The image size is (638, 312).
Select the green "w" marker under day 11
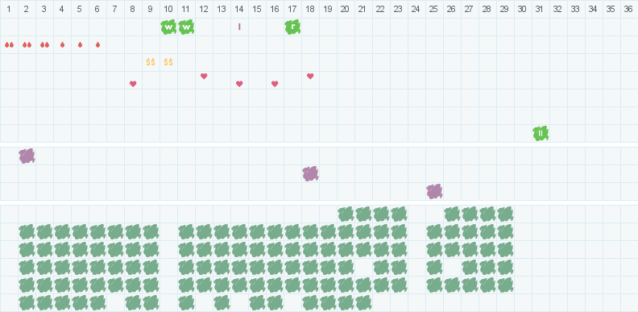[186, 27]
